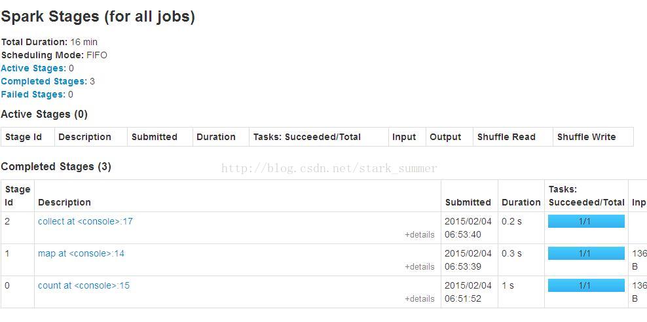Open the Failed Stages link

point(33,94)
